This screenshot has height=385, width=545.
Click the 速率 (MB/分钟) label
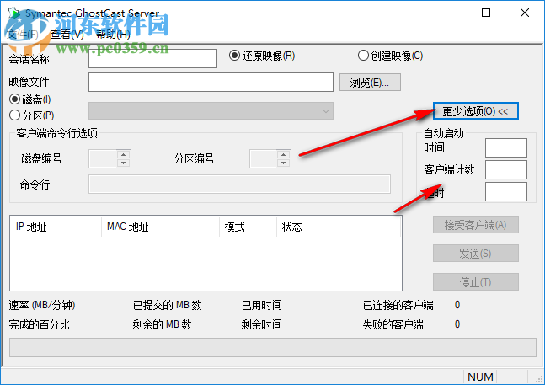point(42,305)
